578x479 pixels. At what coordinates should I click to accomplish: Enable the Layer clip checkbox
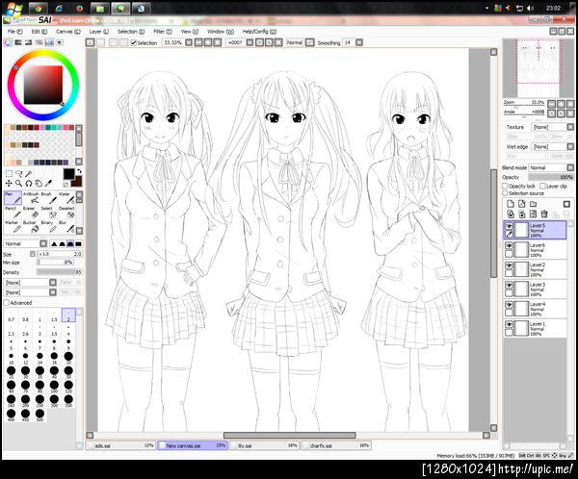point(542,186)
